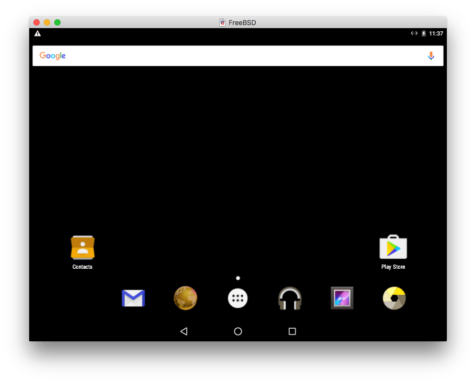
Task: Maximize the FreeBSD window with green button
Action: click(57, 22)
